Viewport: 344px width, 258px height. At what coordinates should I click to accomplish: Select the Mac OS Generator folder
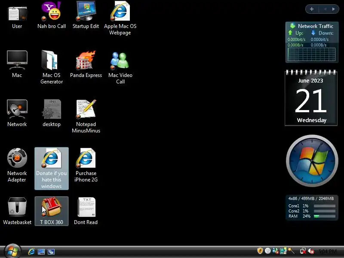[x=52, y=67]
